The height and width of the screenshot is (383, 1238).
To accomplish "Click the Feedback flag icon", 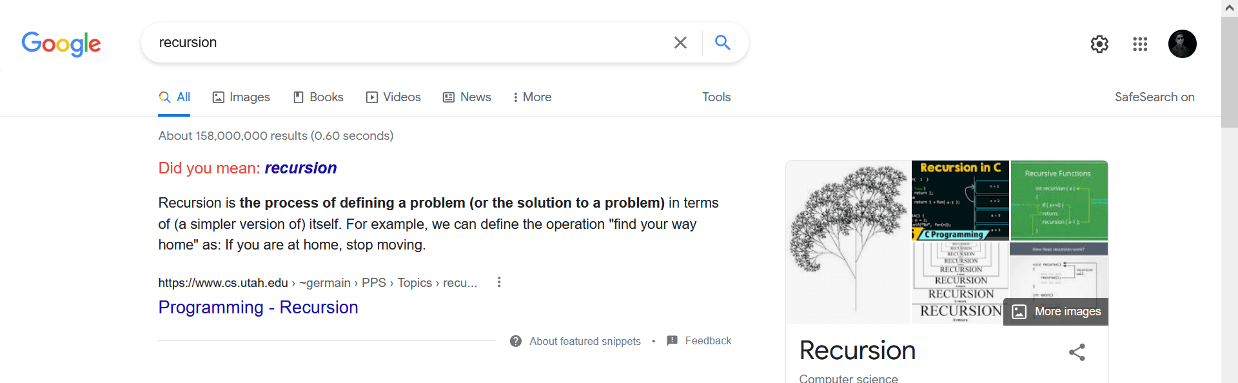I will click(x=672, y=340).
